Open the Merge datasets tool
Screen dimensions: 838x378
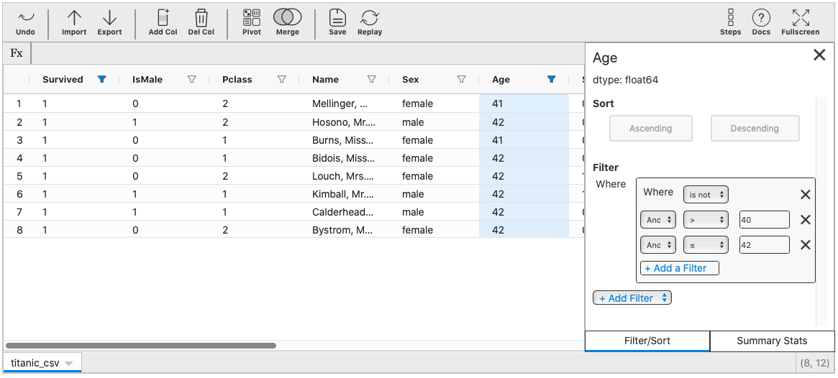coord(287,22)
